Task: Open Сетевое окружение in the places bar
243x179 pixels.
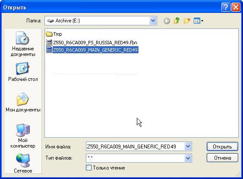Action: point(23,164)
